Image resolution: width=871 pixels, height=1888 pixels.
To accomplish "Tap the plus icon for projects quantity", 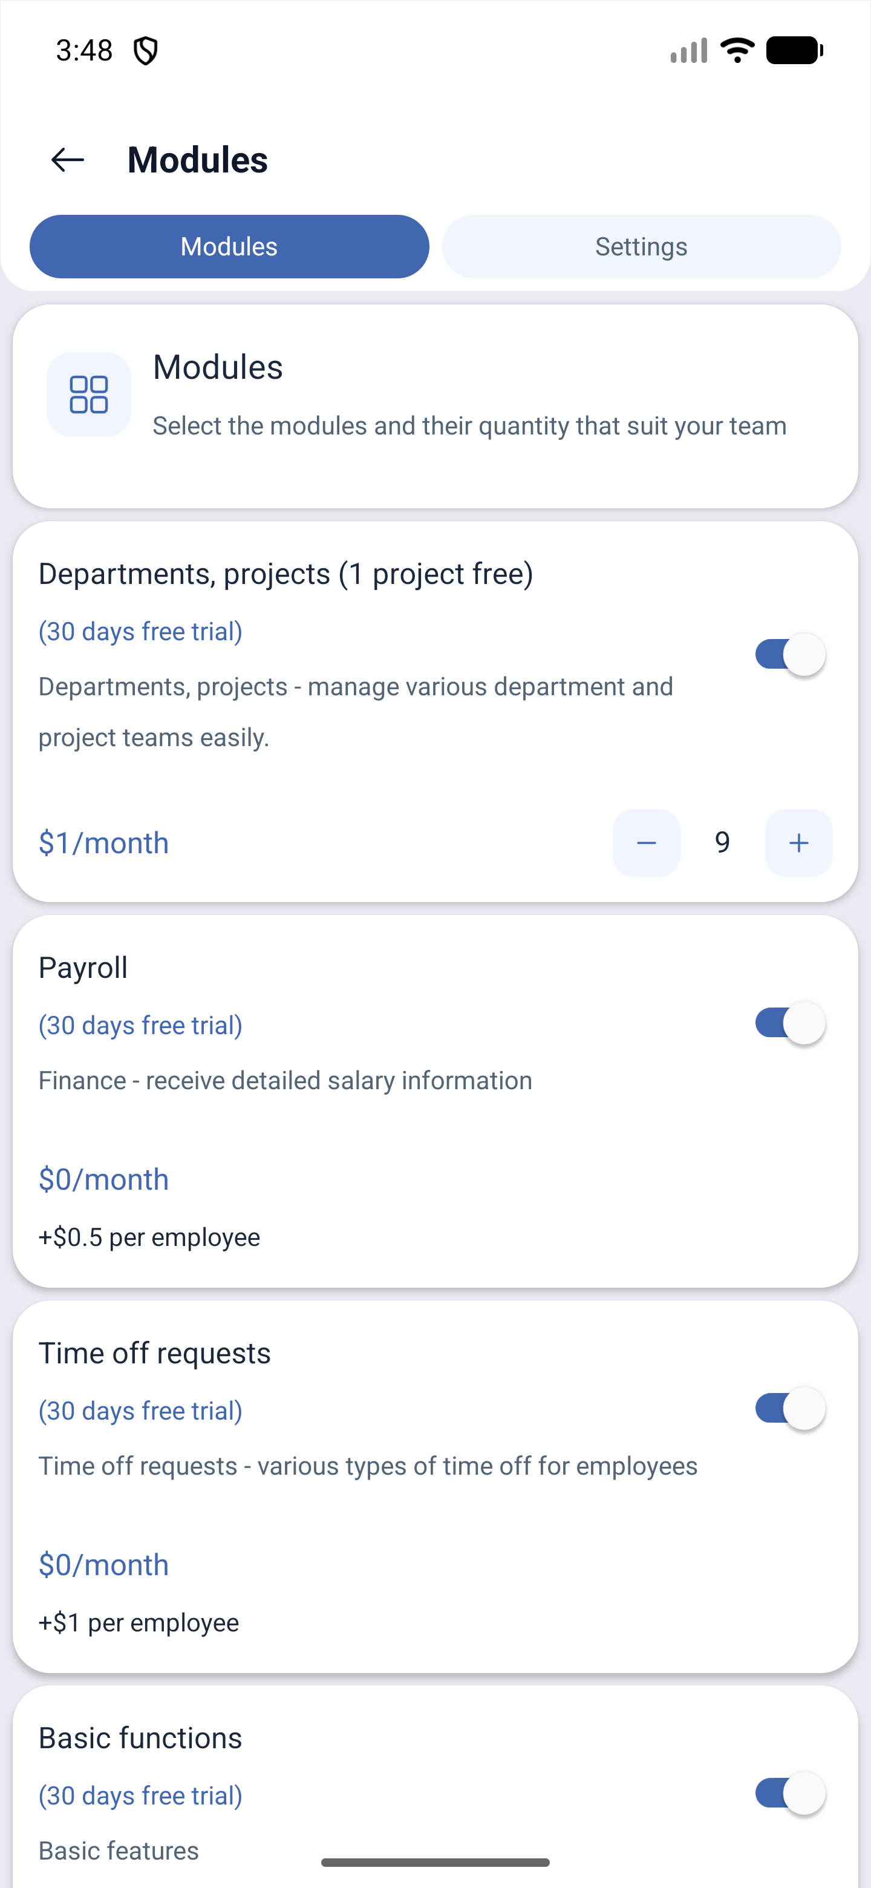I will coord(798,843).
